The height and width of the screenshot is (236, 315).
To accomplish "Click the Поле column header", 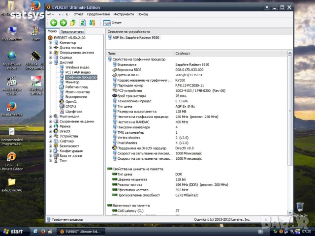I will tap(140, 54).
